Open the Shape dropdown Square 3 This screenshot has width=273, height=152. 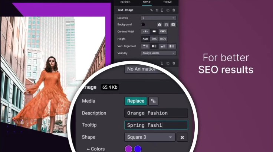point(150,137)
